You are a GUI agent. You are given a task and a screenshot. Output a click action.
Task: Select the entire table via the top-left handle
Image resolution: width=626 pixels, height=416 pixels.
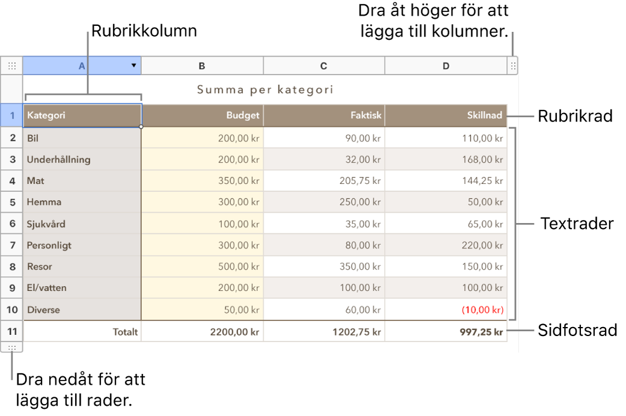[11, 65]
